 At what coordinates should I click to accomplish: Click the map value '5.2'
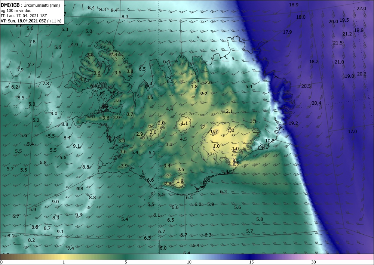tap(36, 120)
